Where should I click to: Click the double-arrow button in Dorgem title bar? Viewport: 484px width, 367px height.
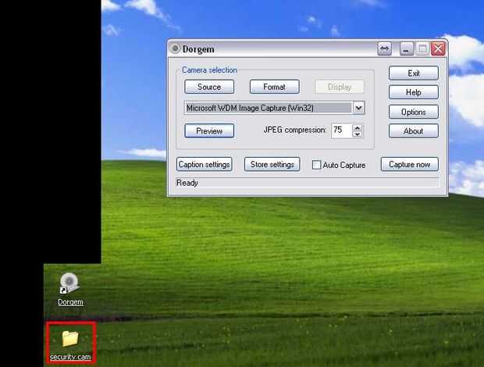click(x=384, y=48)
